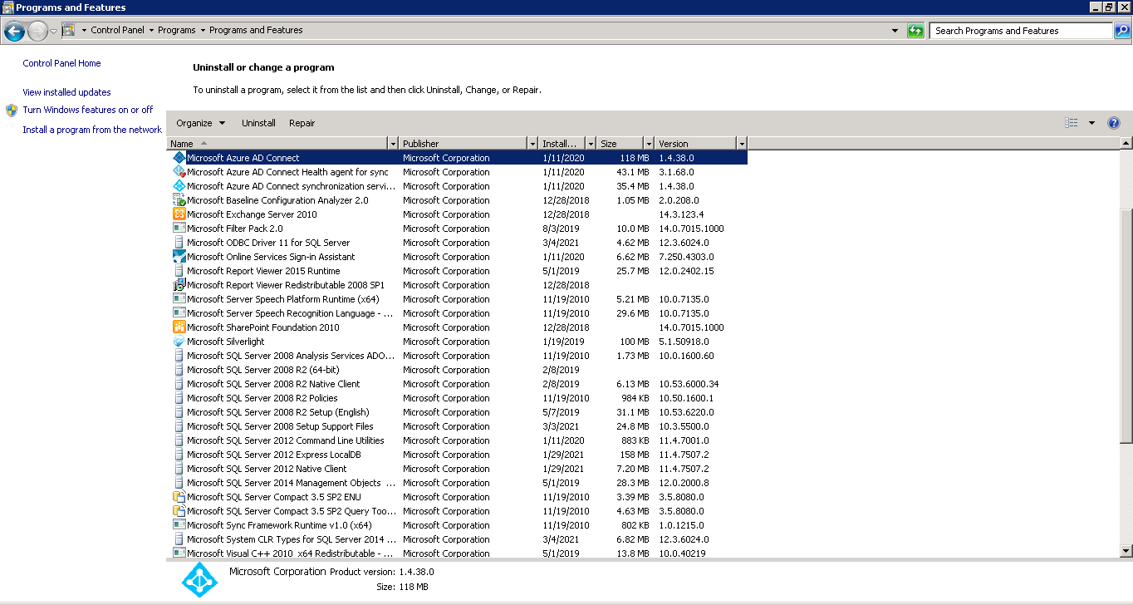Click the Sync Framework Runtime v1.0 (x64) icon
This screenshot has height=605, width=1133.
[179, 525]
